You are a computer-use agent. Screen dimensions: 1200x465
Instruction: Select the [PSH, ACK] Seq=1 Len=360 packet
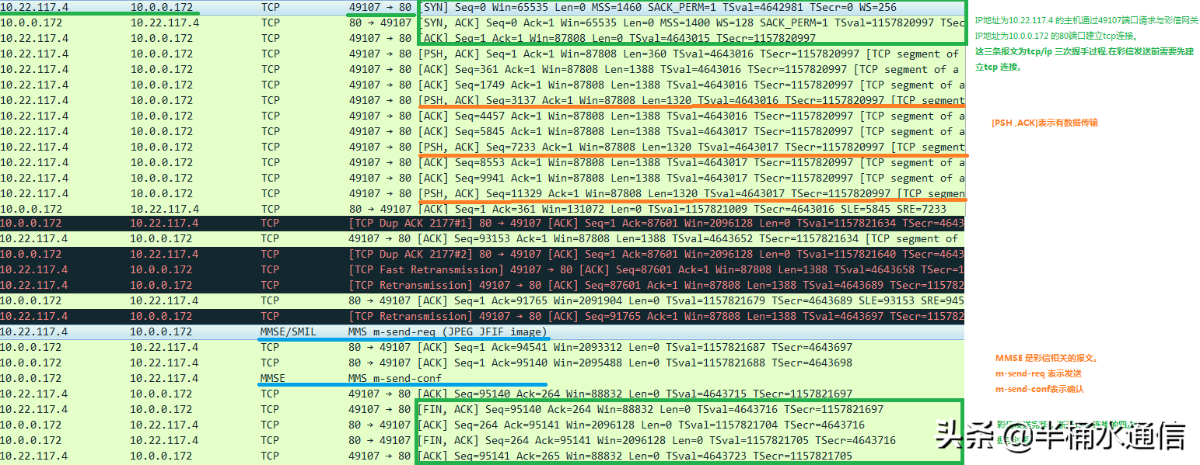point(482,54)
